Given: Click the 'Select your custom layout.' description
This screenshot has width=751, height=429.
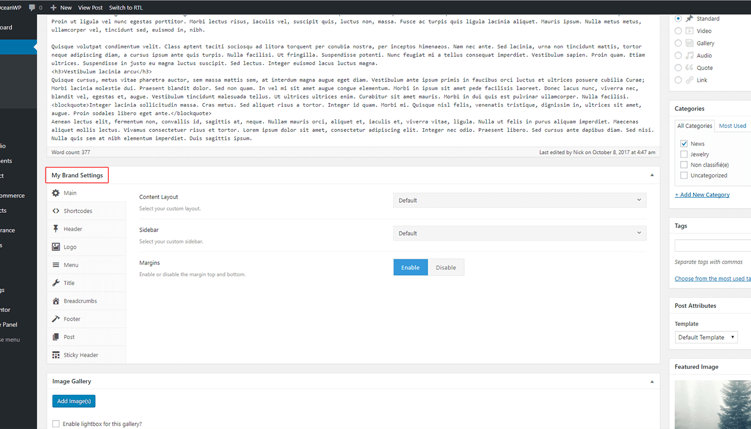Looking at the screenshot, I should pos(170,209).
